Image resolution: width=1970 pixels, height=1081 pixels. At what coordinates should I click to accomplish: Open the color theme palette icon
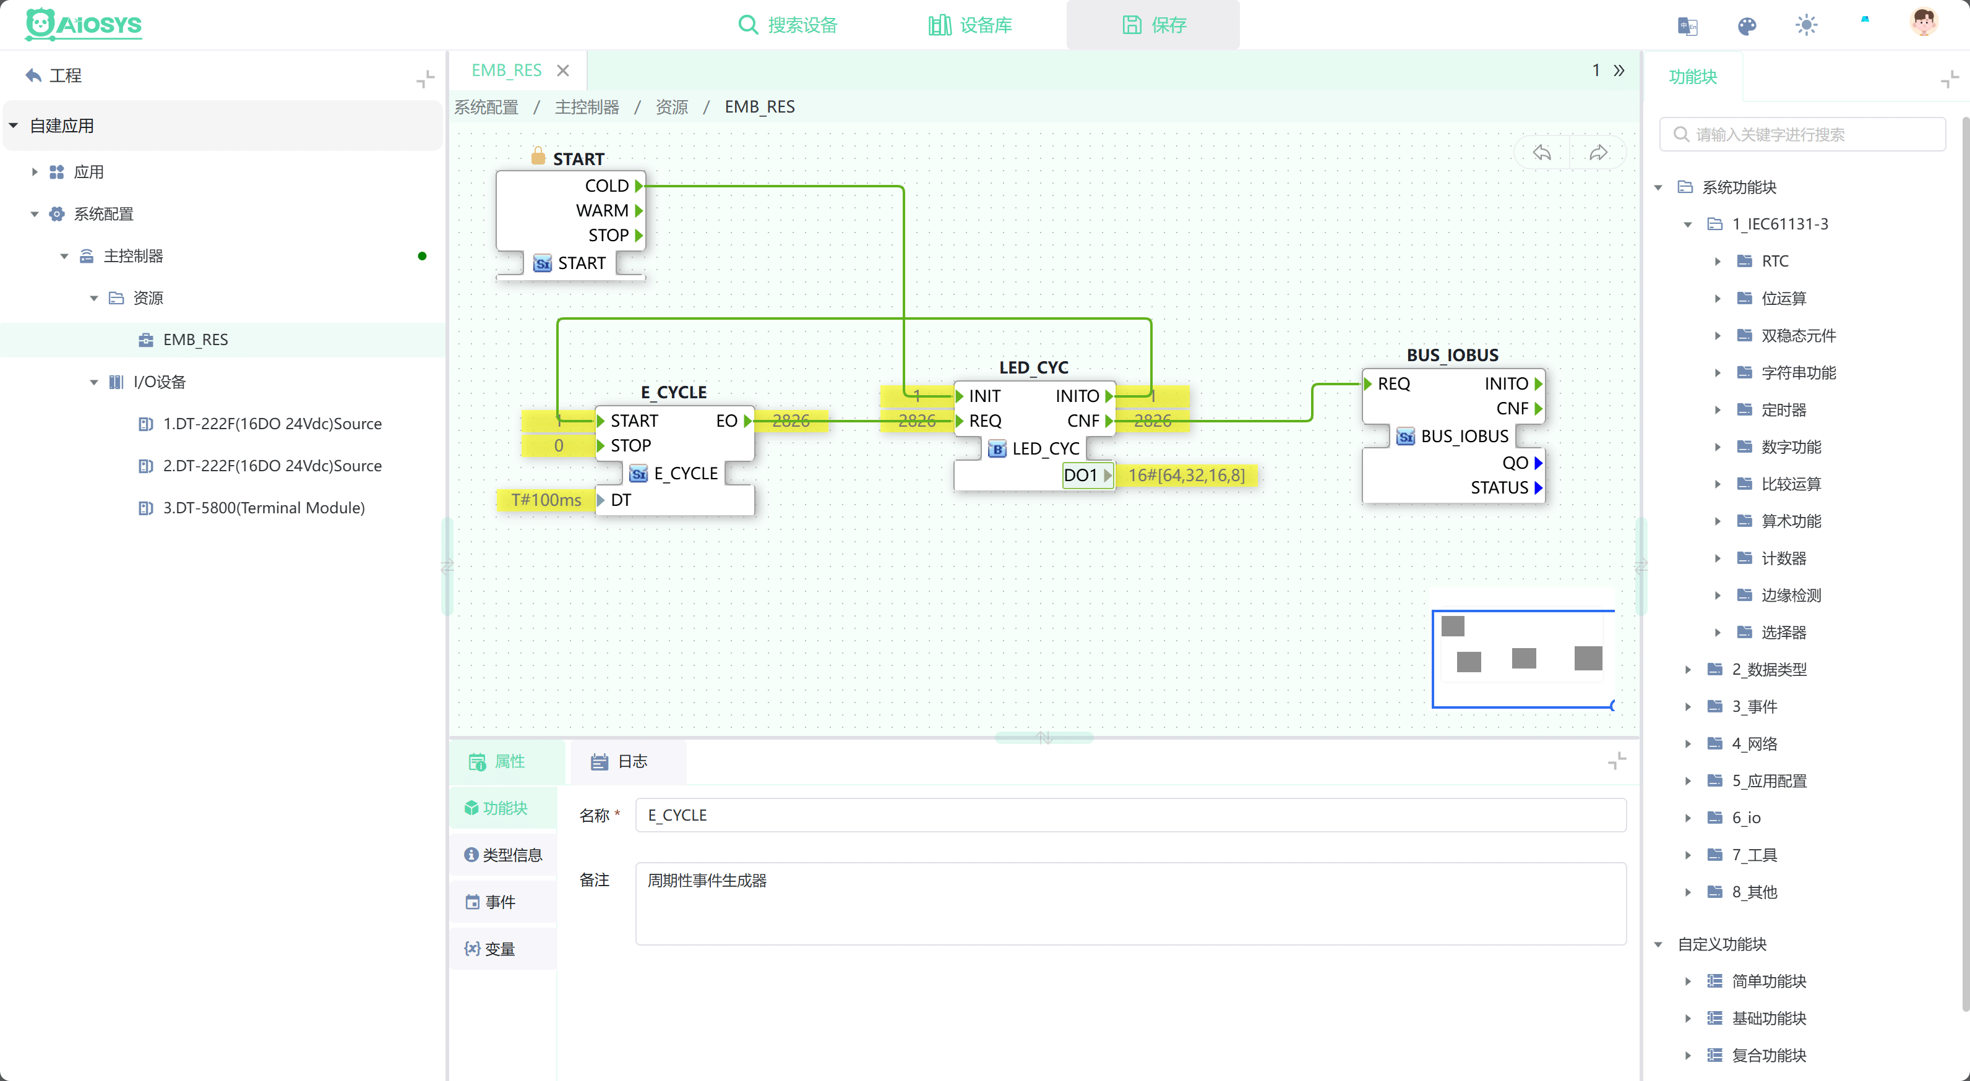[x=1747, y=26]
